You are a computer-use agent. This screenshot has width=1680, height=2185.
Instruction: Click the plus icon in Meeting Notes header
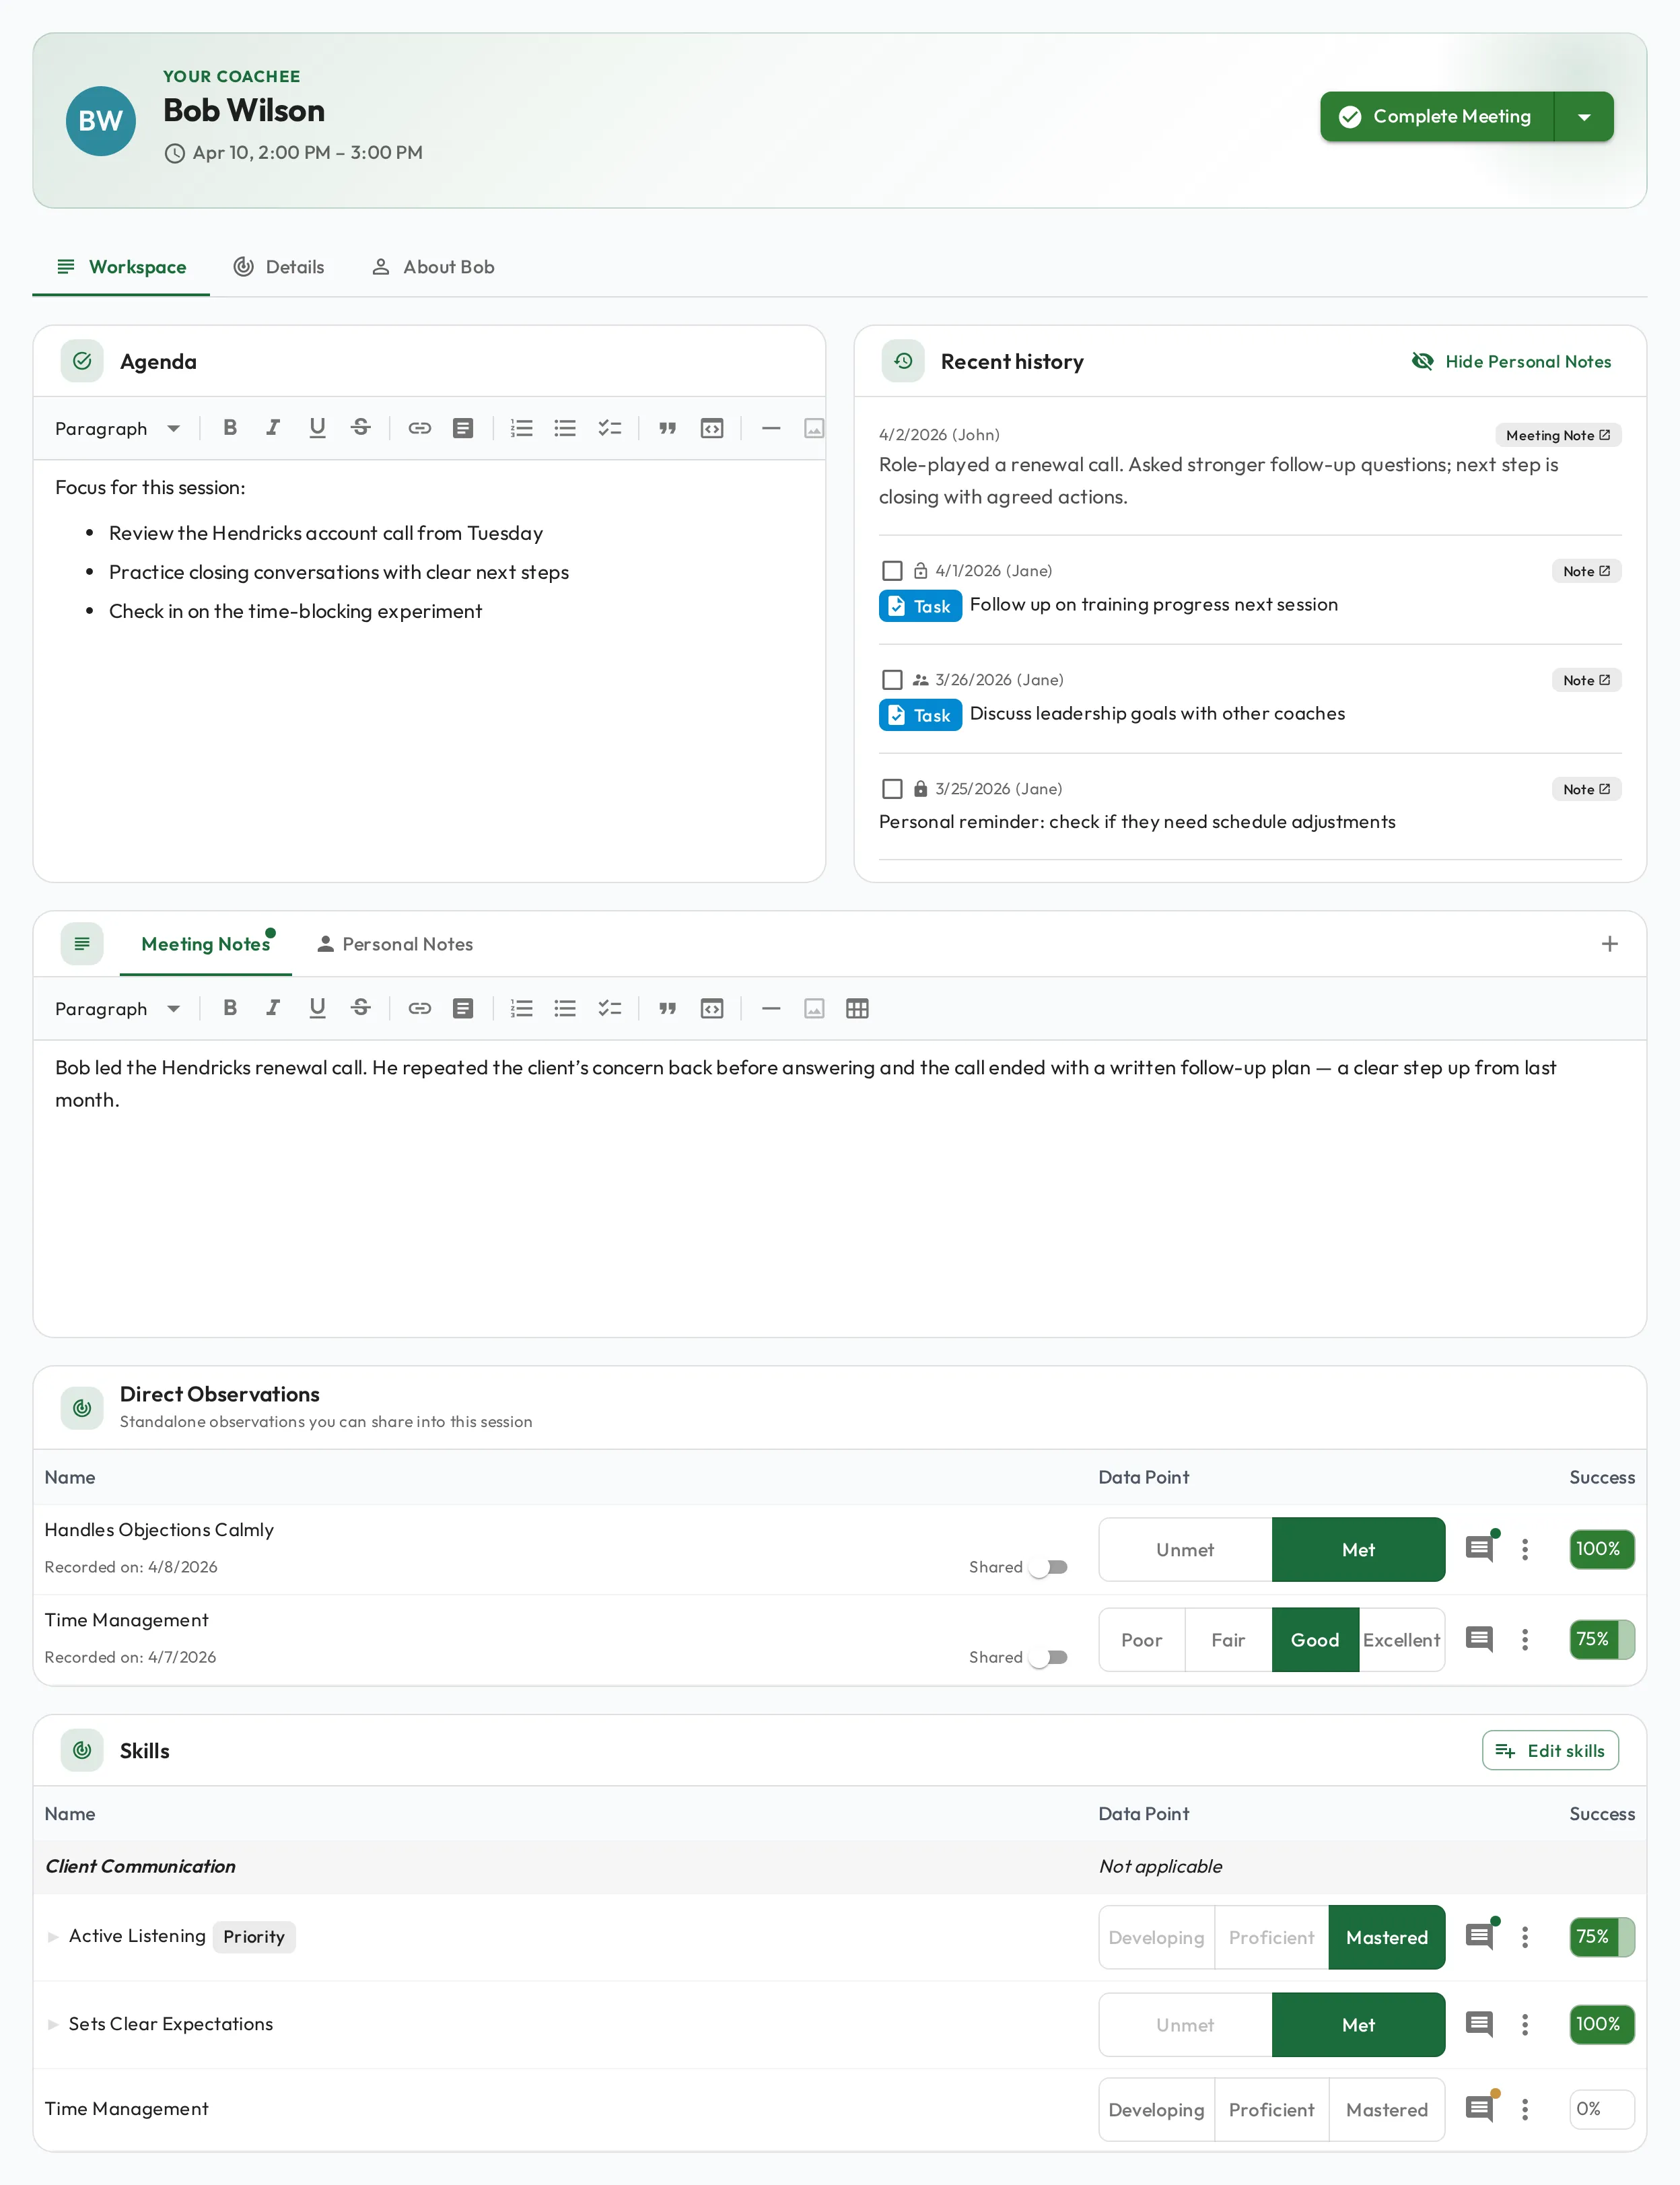pos(1609,944)
